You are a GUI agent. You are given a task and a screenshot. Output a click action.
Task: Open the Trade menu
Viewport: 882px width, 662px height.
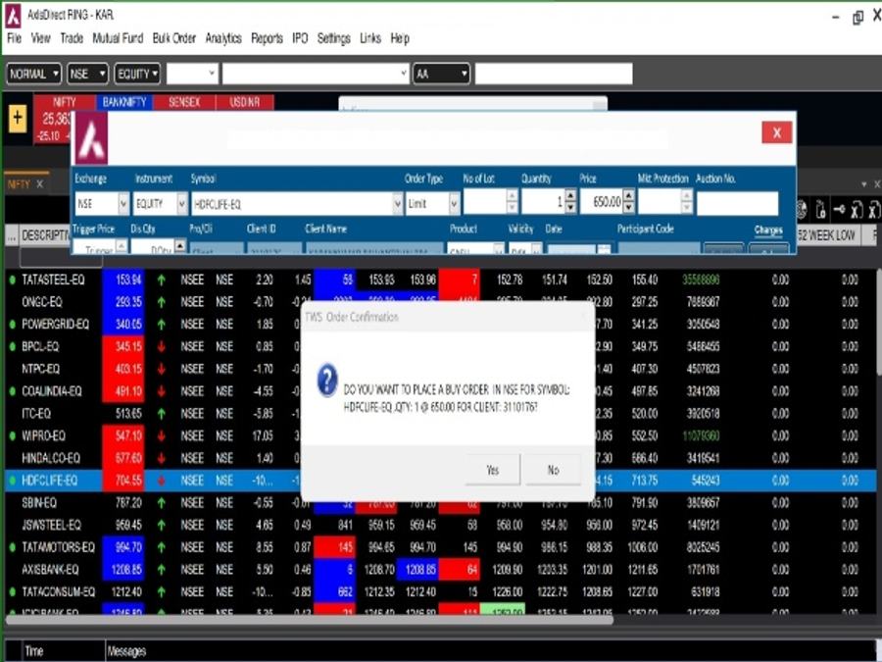72,38
